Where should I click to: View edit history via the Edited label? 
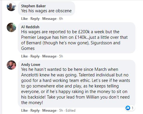70,111
